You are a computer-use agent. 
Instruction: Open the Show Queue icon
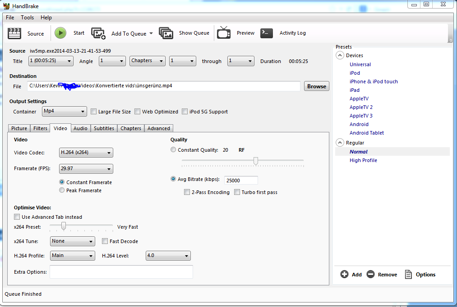(x=166, y=33)
